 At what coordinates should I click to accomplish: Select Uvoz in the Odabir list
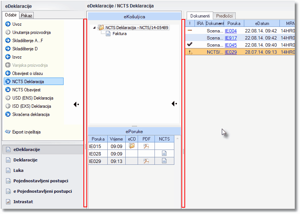coord(17,24)
